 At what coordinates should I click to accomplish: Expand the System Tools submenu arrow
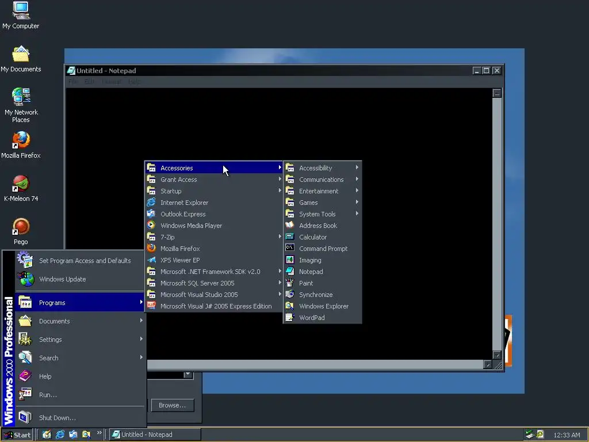[357, 214]
